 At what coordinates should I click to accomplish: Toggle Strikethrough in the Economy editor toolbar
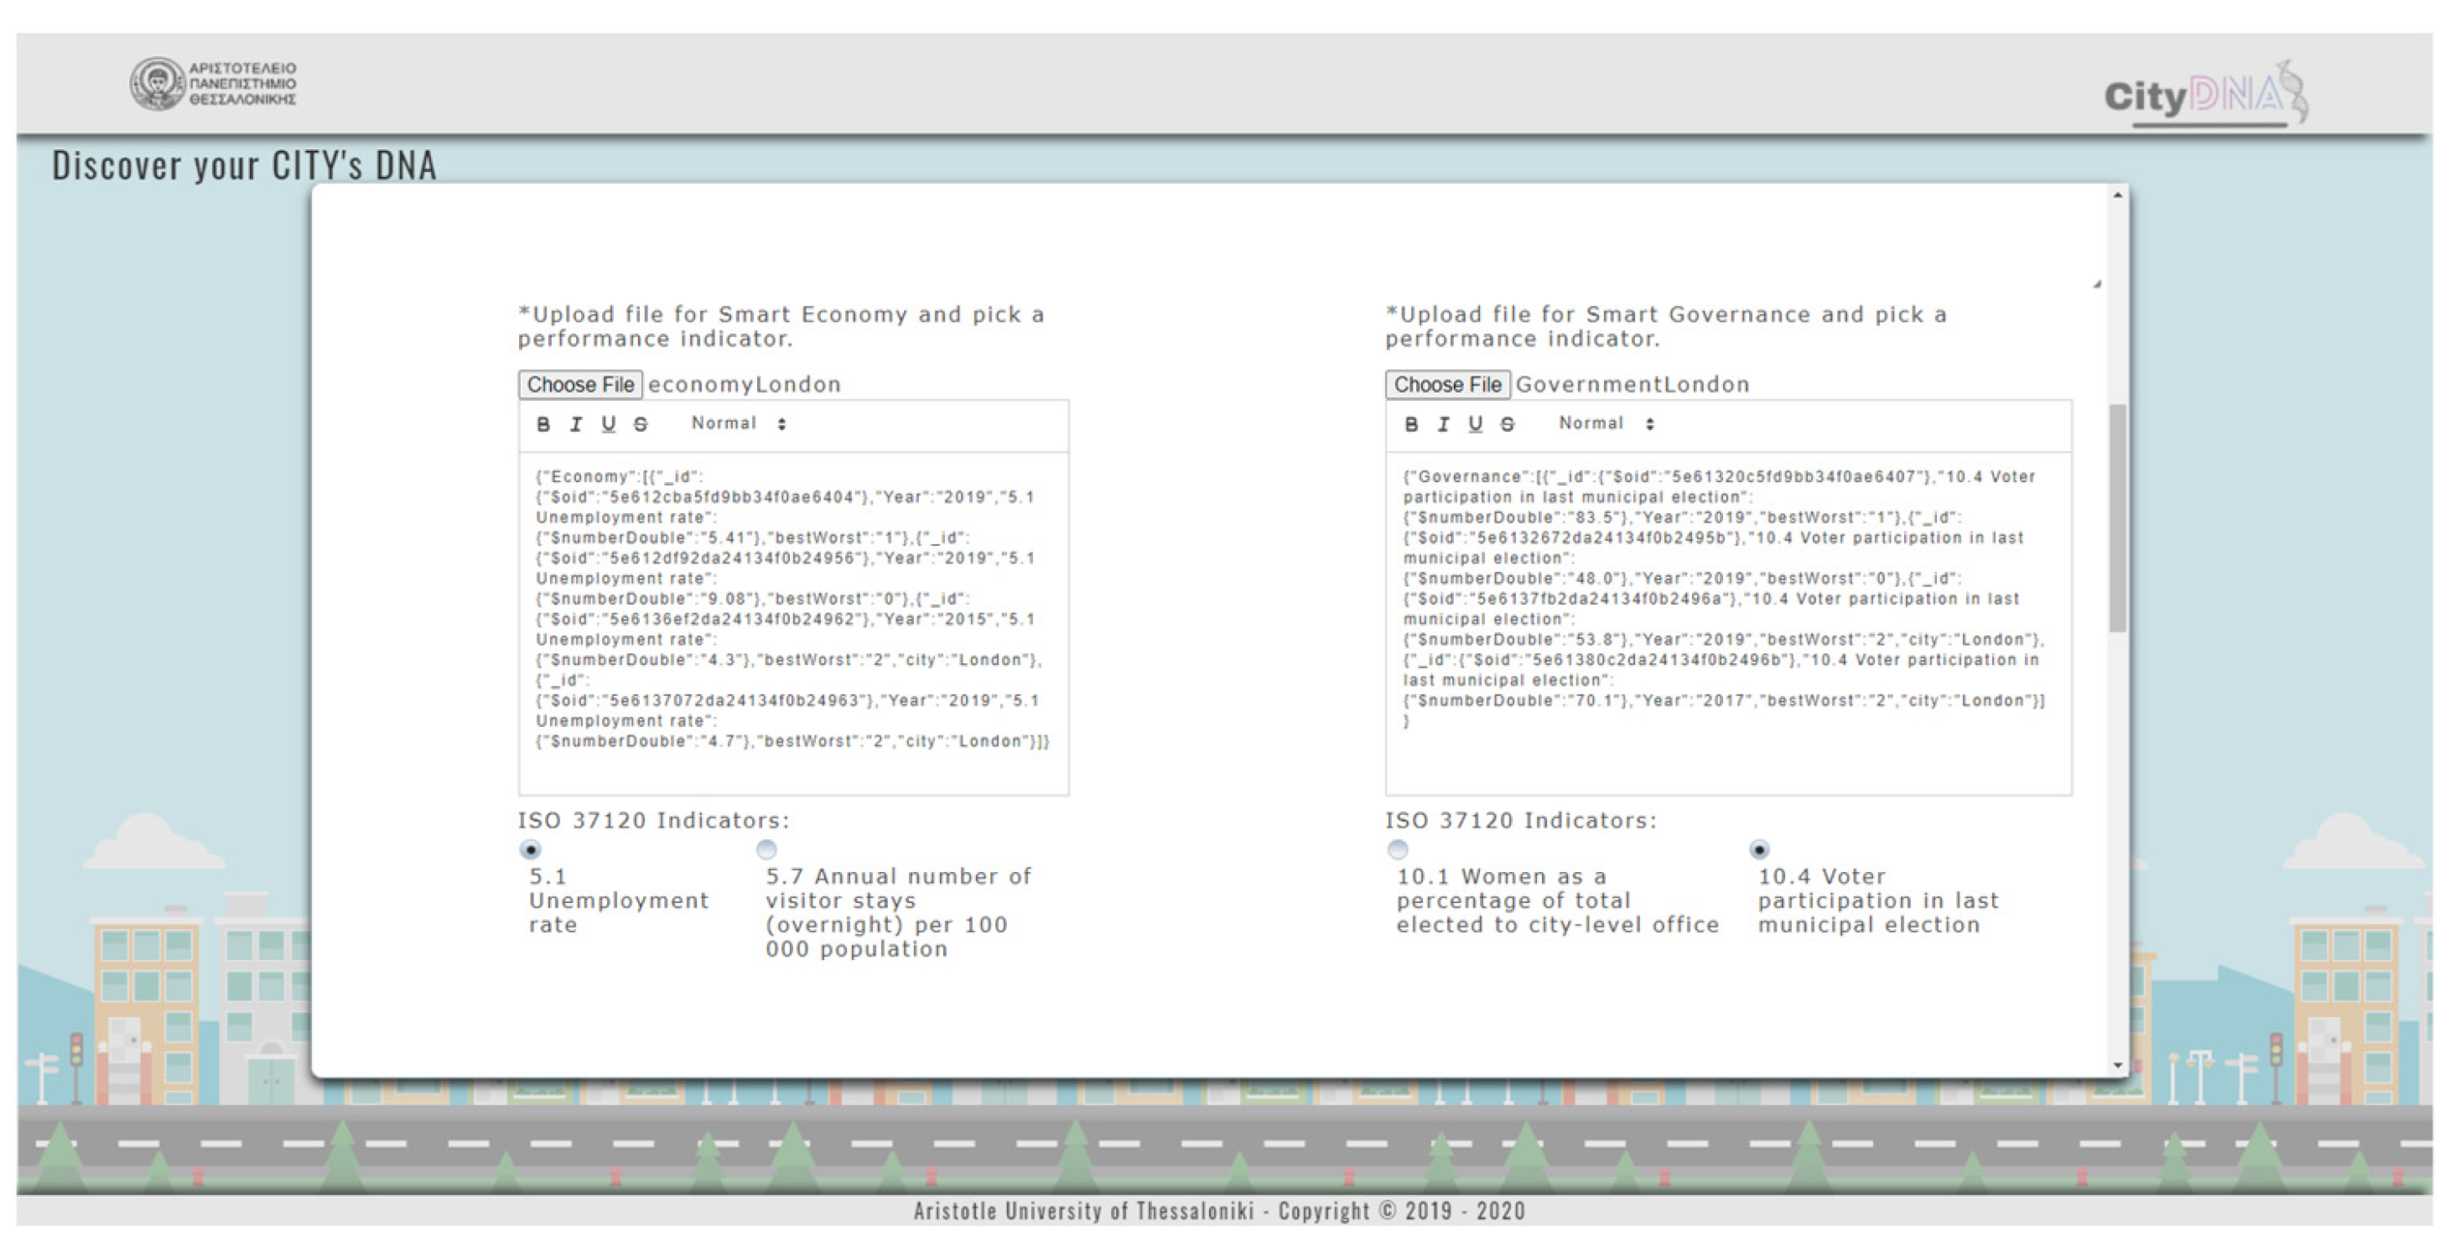click(x=641, y=424)
